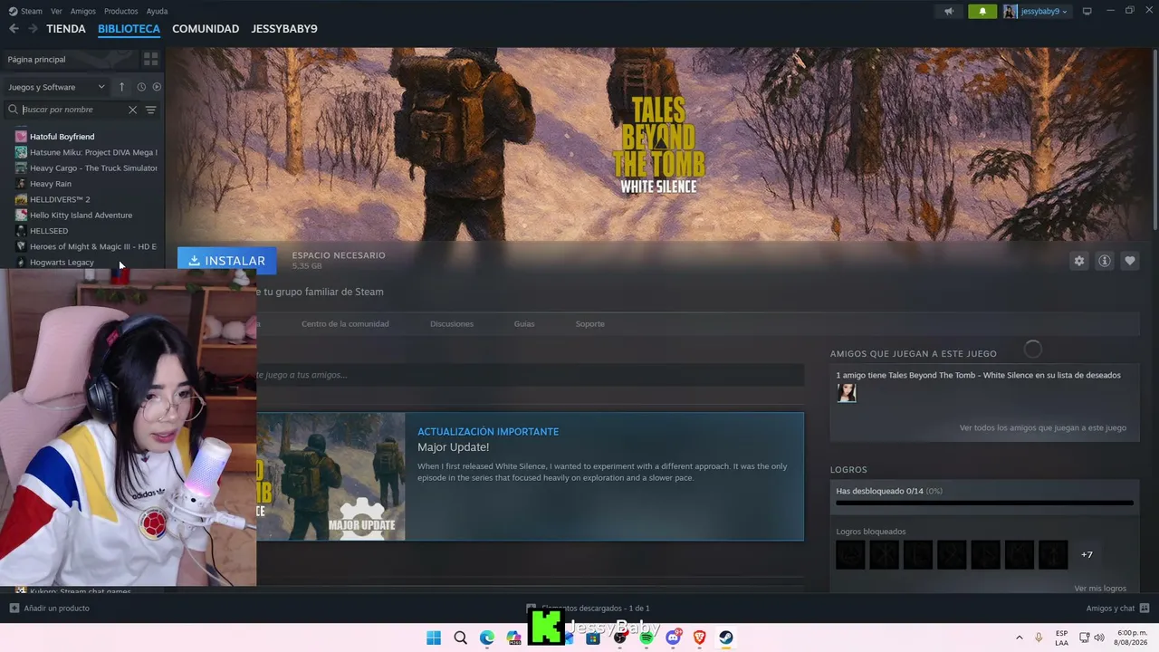Open the Major Update news thumbnail
The width and height of the screenshot is (1159, 652).
(x=330, y=477)
